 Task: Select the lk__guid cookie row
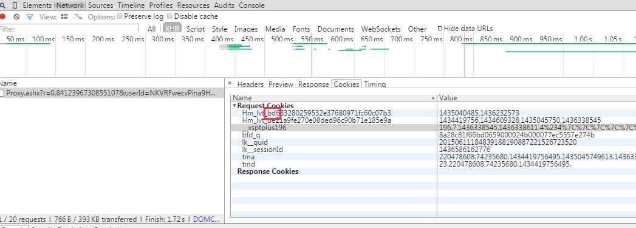[433, 142]
